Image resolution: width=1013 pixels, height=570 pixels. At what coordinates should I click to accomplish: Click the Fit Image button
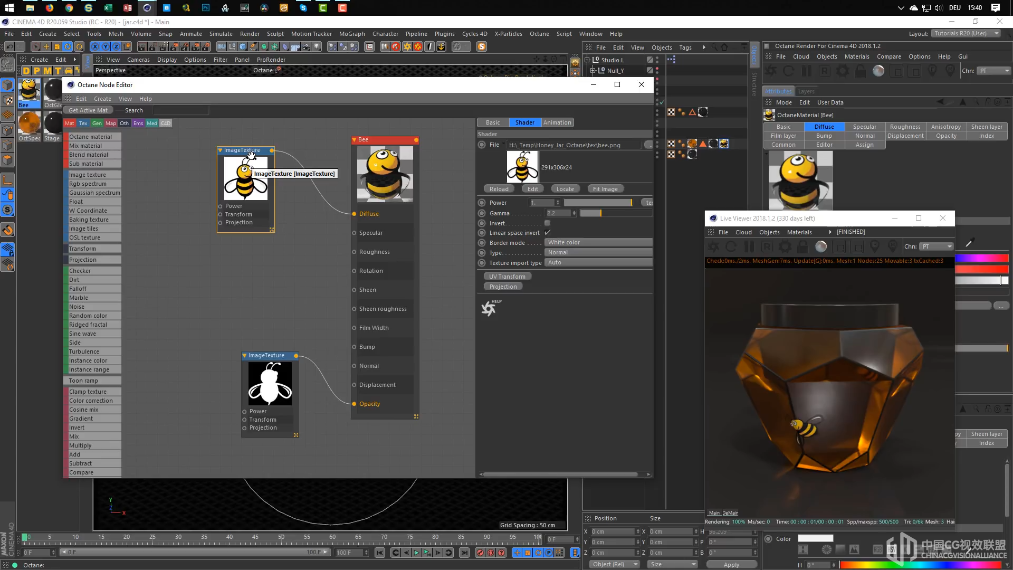tap(605, 189)
